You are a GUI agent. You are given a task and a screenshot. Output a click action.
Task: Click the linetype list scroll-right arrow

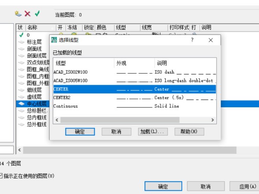pos(212,120)
